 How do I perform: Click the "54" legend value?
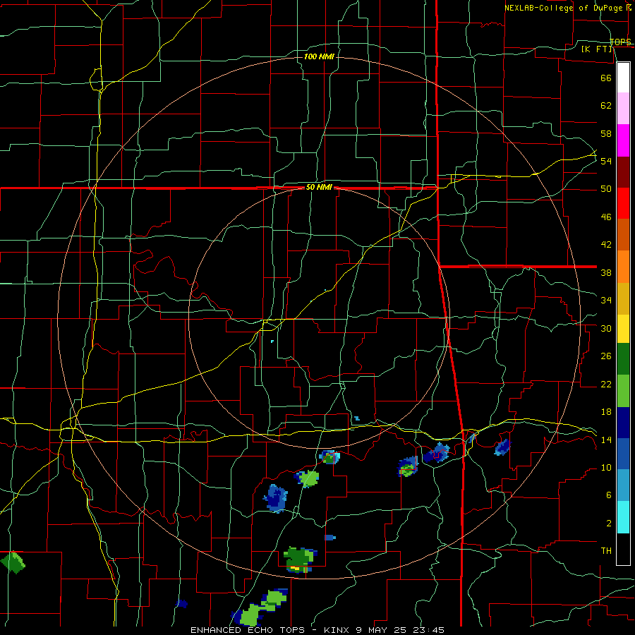(606, 161)
